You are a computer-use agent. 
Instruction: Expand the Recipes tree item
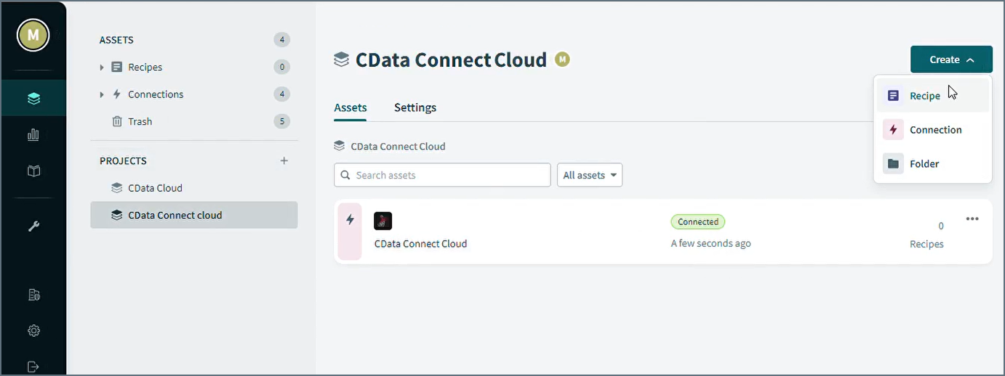[x=102, y=68]
